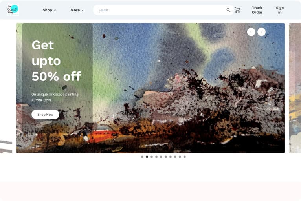Select the third carousel dot
Image resolution: width=301 pixels, height=201 pixels.
152,157
